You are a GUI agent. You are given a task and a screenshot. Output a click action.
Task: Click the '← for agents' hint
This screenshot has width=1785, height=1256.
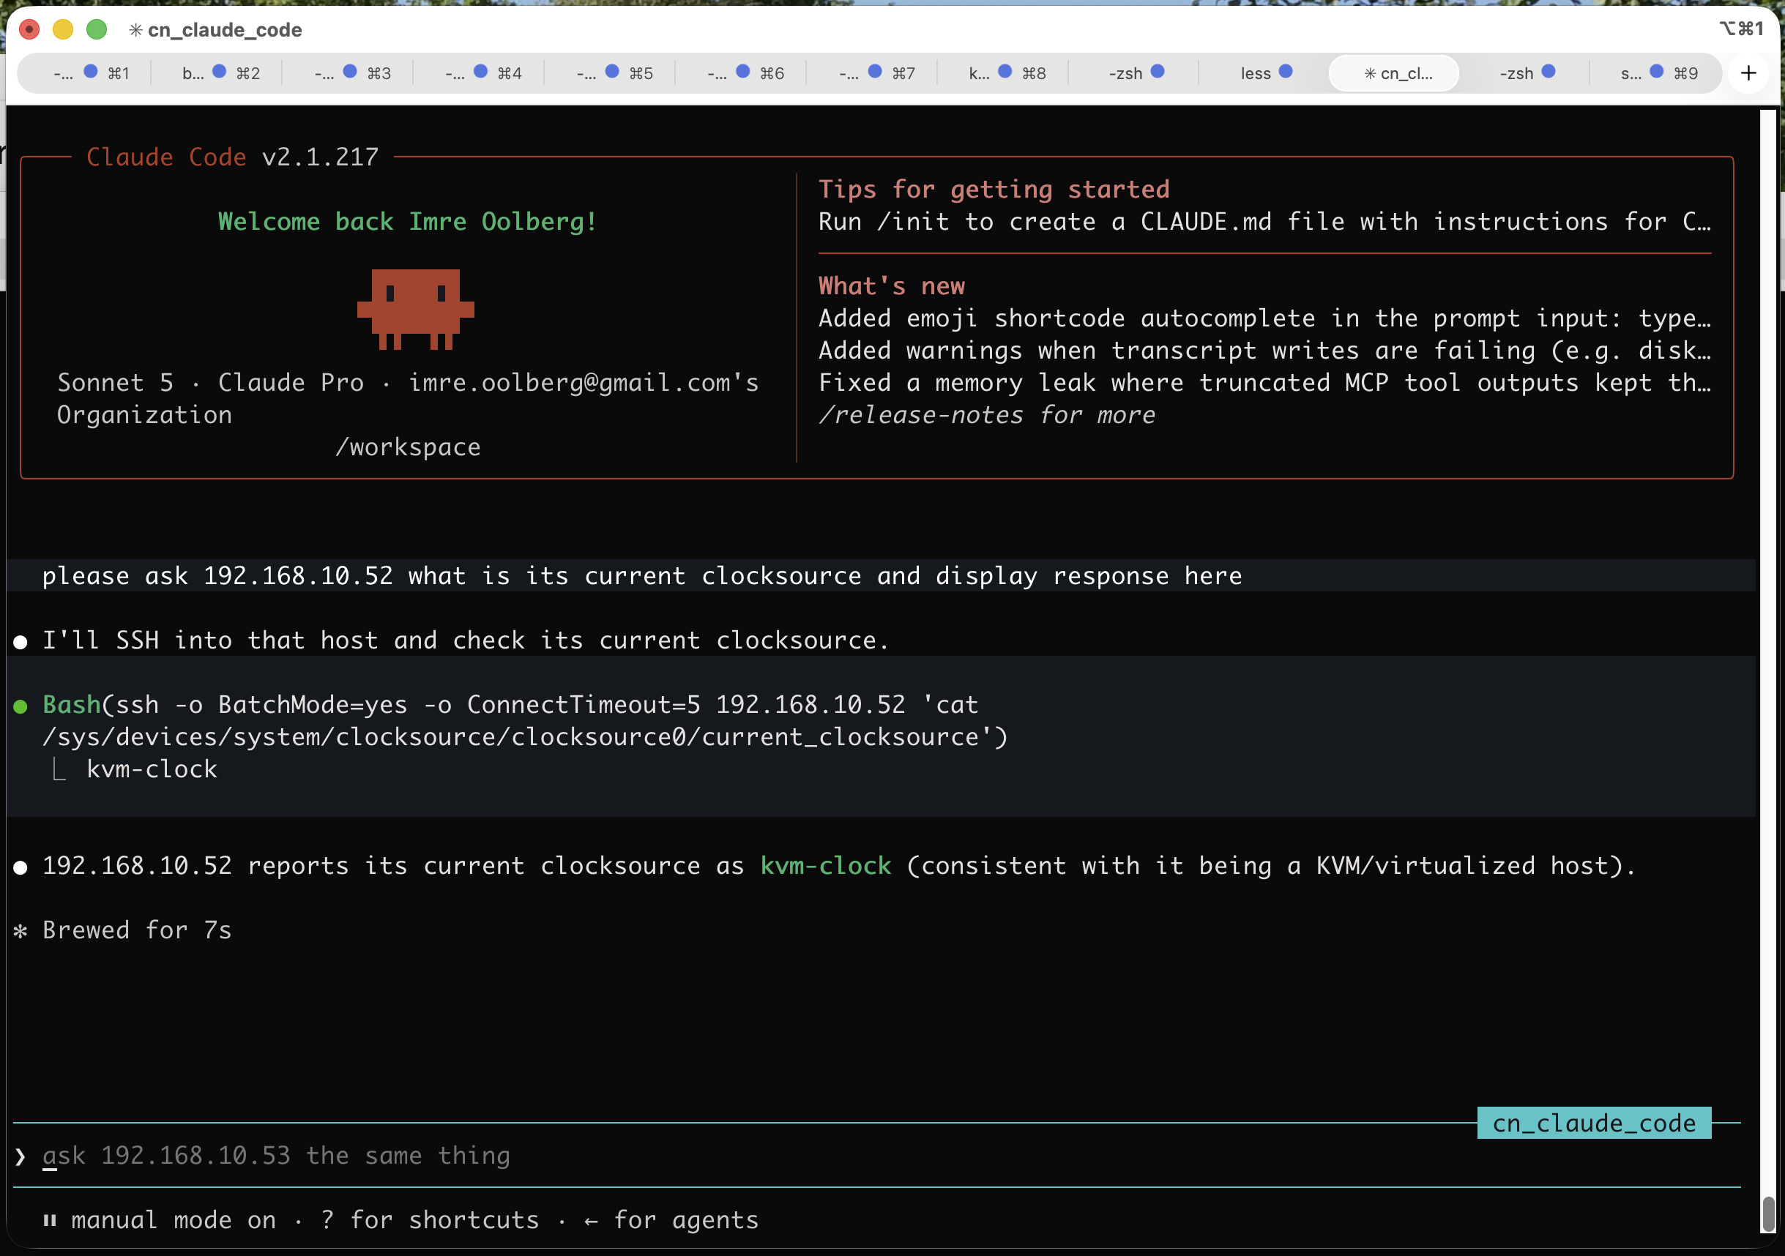(671, 1220)
